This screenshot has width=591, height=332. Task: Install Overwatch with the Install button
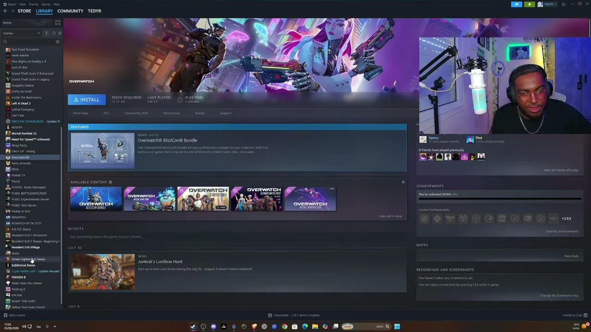tap(87, 100)
